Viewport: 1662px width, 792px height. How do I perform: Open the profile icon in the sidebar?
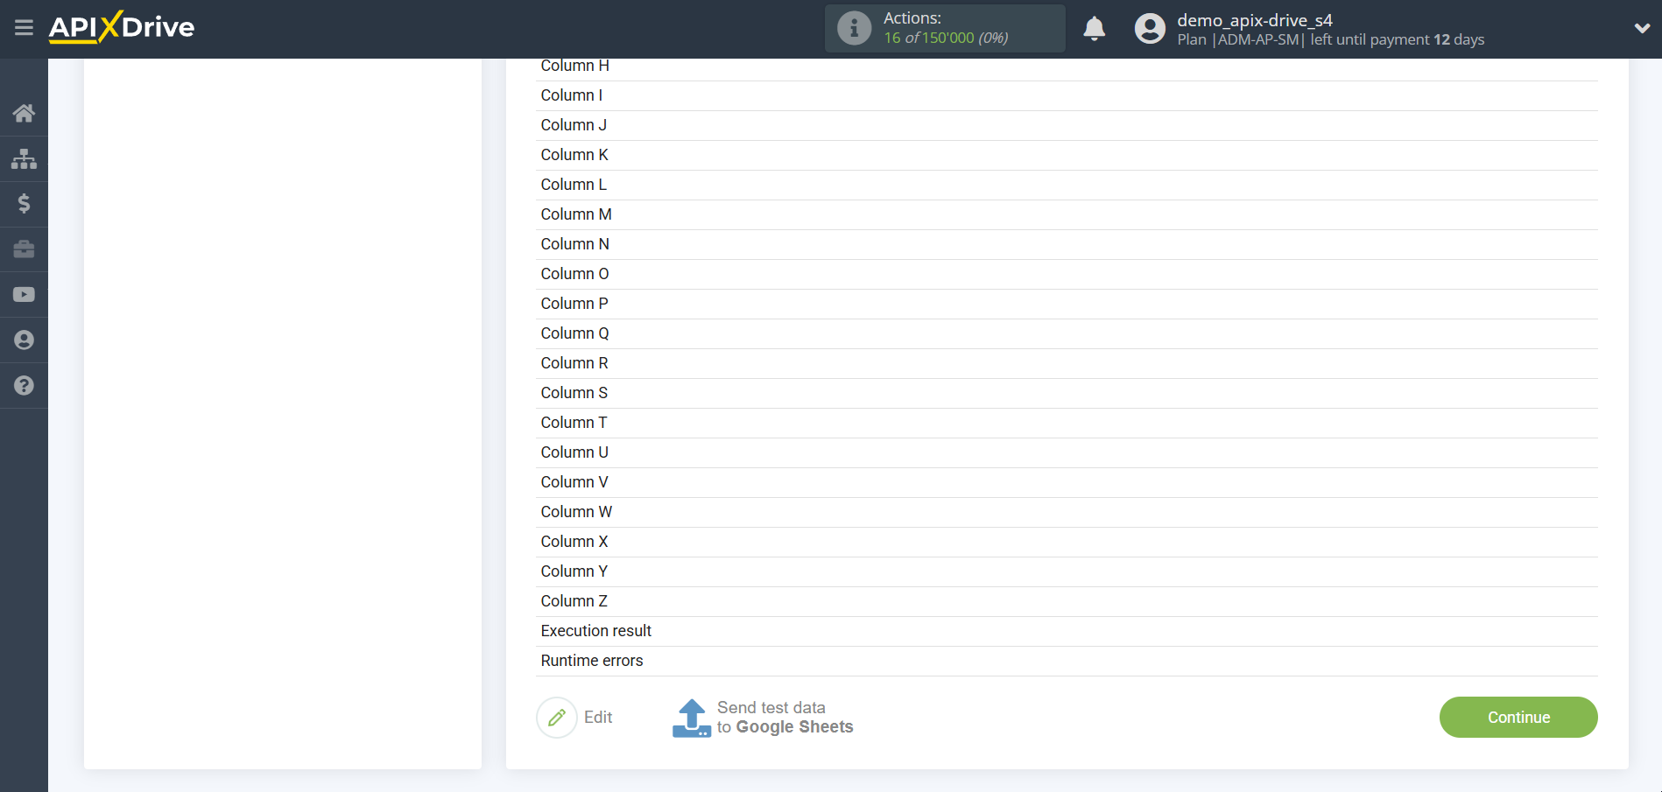(24, 340)
